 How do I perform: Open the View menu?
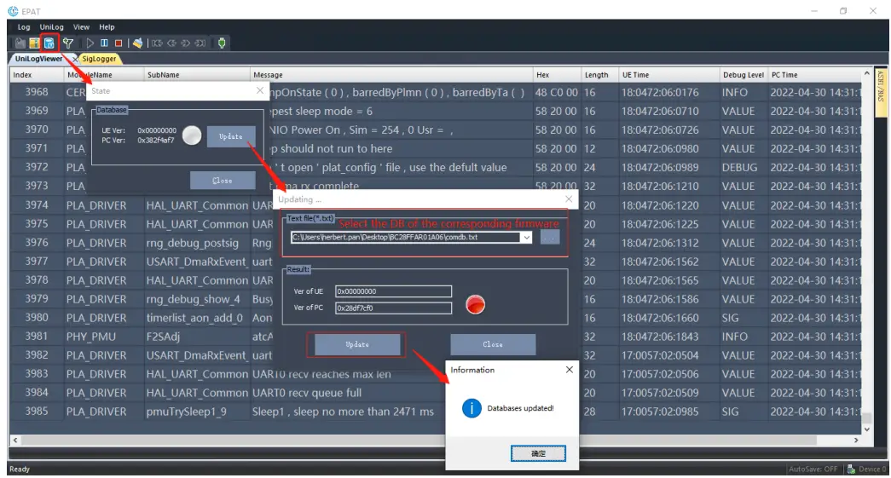pos(81,26)
